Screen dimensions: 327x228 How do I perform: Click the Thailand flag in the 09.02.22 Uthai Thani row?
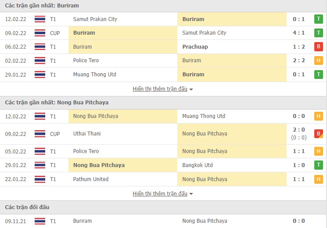40,134
